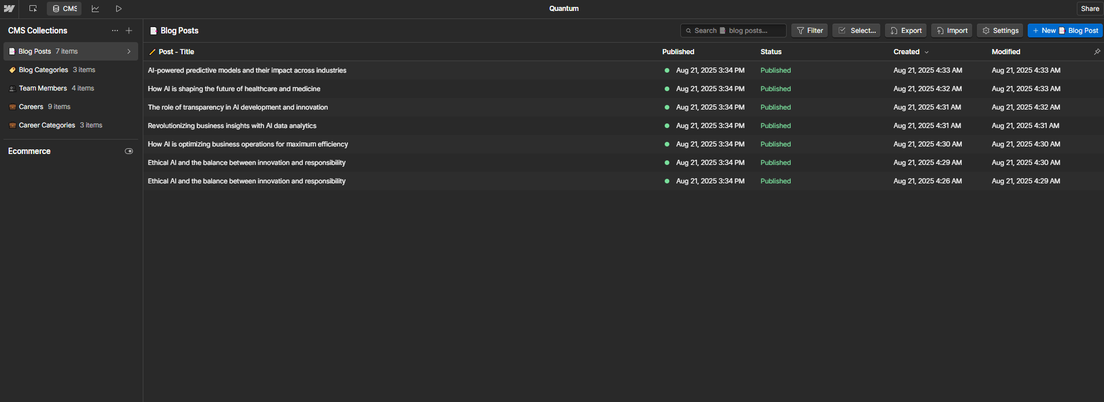Click the Export button

906,31
